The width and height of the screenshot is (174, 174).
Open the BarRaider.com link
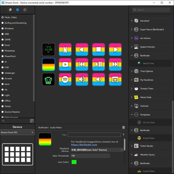click(84, 145)
